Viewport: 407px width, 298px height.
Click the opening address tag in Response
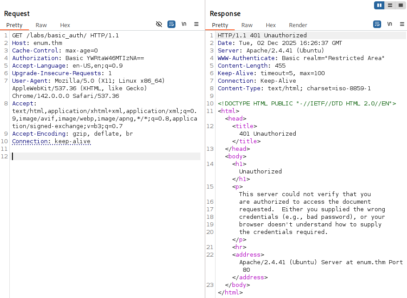(x=248, y=255)
